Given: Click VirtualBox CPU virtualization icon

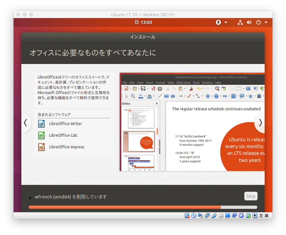Looking at the screenshot, I should click(x=241, y=216).
